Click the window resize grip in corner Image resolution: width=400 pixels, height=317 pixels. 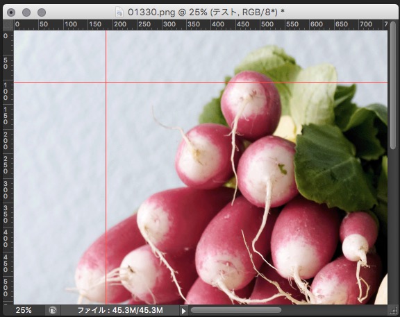[x=393, y=310]
